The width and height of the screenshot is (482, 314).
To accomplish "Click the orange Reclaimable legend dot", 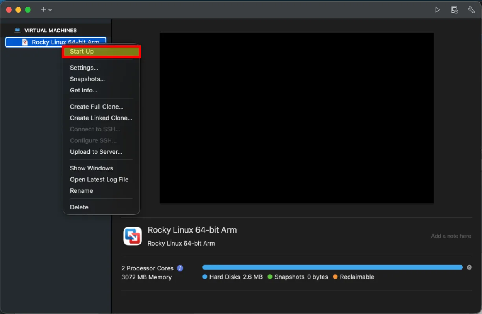I will click(335, 277).
